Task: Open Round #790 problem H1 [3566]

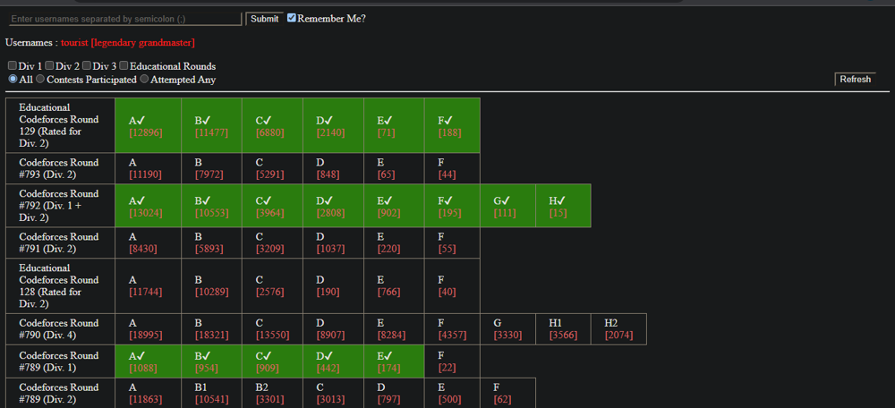Action: coord(563,329)
